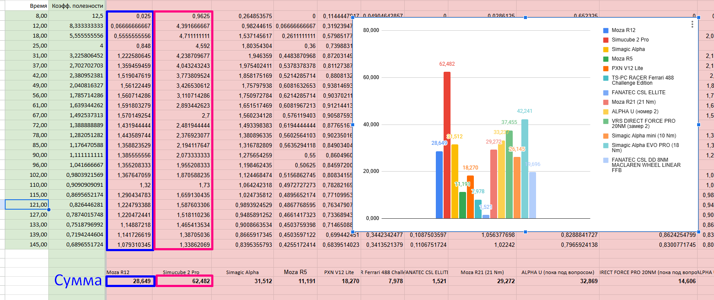The image size is (714, 300).
Task: Click the 37,455 data label in chart
Action: 509,122
